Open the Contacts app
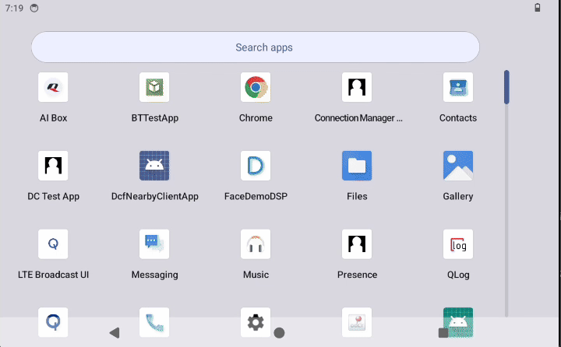 (x=458, y=88)
